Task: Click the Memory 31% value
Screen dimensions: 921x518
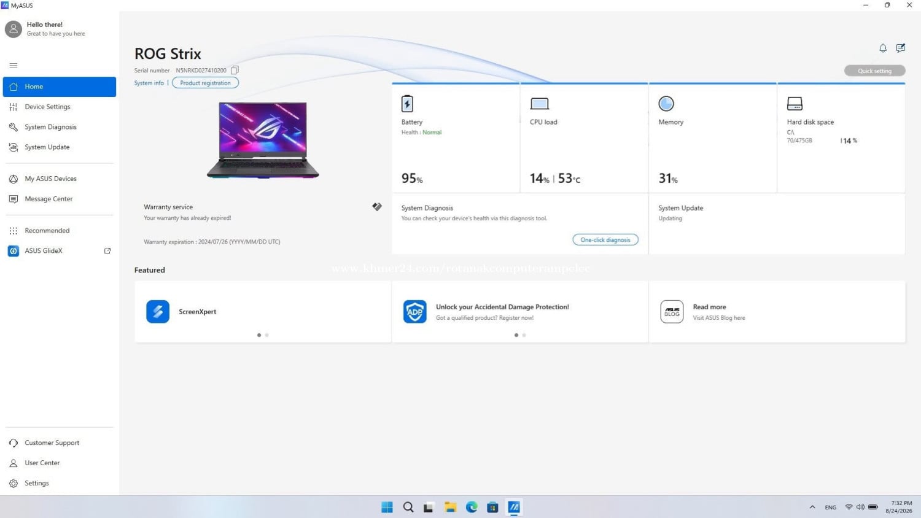Action: (x=668, y=179)
